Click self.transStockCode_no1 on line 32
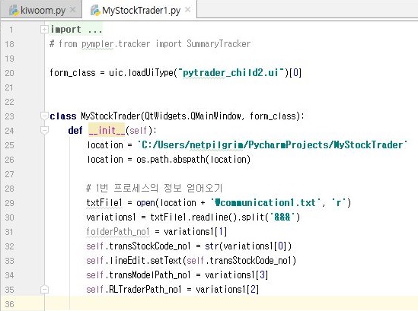Screen dimensions: 418x311 139,246
